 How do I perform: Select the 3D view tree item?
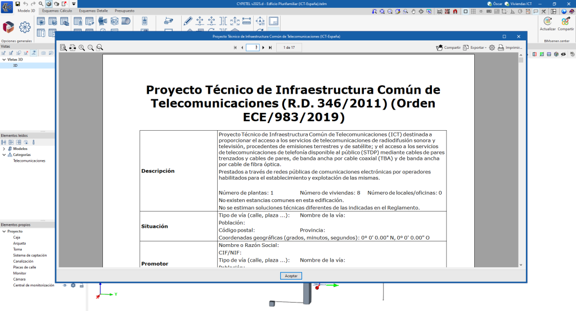point(15,66)
